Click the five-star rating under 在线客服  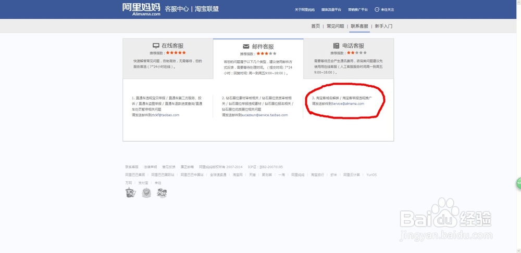click(x=176, y=52)
